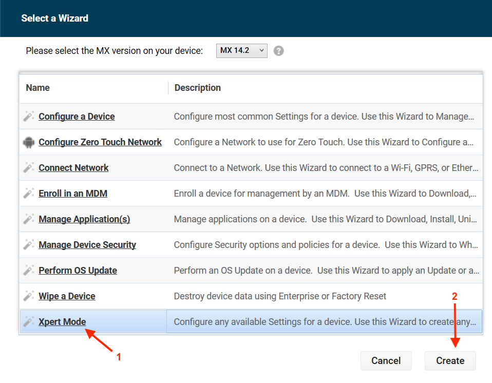Click the Description column header
The image size is (492, 383).
pos(198,88)
